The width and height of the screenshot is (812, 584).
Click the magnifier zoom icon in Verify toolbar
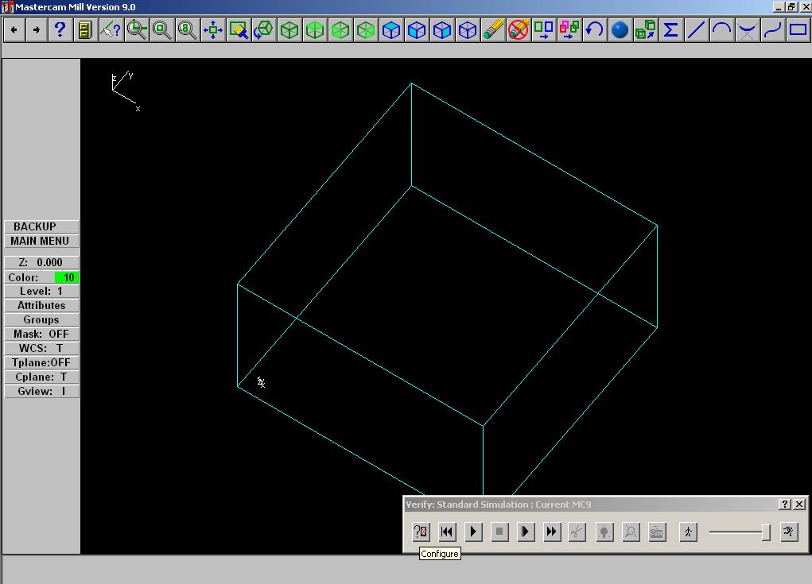(631, 532)
